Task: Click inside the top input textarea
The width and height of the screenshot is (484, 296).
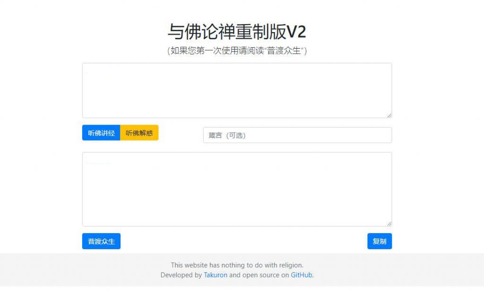Action: click(236, 90)
